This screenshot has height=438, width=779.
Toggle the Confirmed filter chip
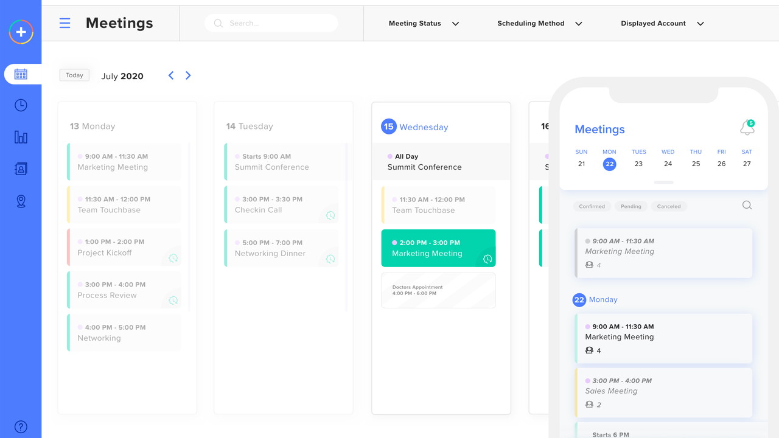point(592,206)
